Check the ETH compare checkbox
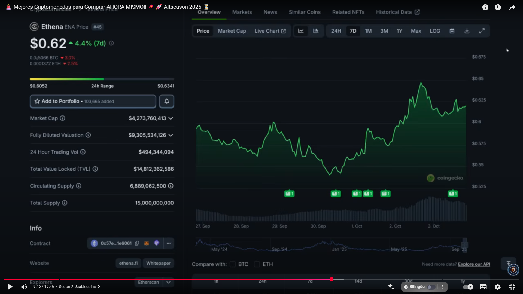523x294 pixels. (x=257, y=264)
